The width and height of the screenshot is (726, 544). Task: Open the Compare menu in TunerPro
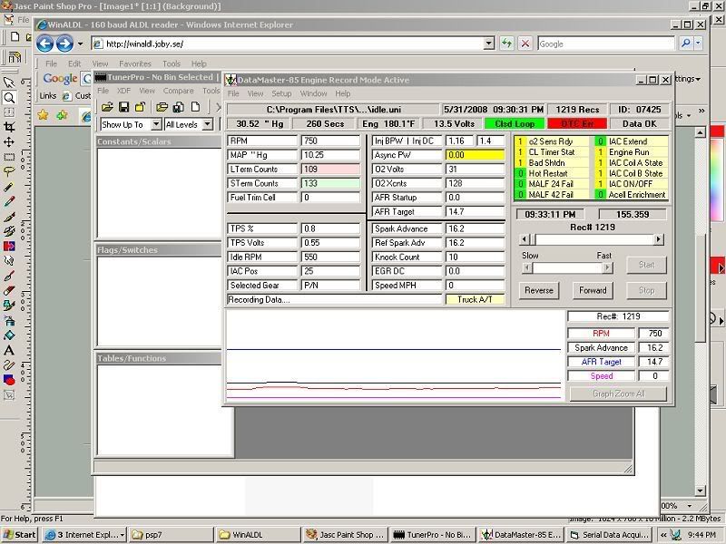178,91
